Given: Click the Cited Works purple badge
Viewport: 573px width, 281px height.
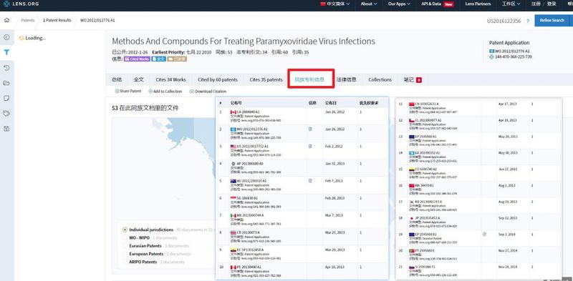Looking at the screenshot, I should [x=137, y=59].
